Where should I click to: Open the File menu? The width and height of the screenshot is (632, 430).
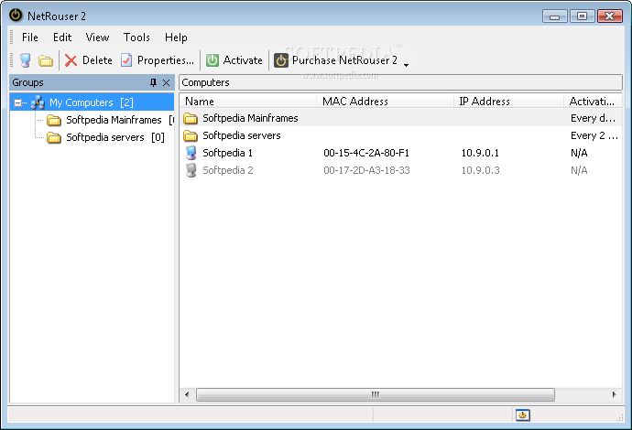point(30,38)
